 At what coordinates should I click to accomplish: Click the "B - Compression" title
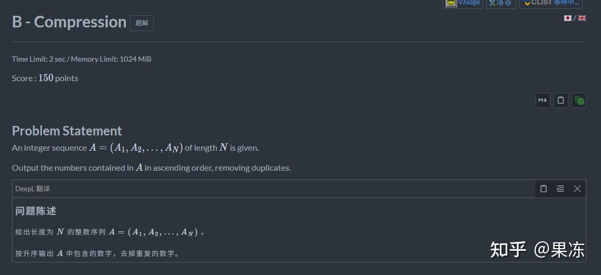click(69, 22)
